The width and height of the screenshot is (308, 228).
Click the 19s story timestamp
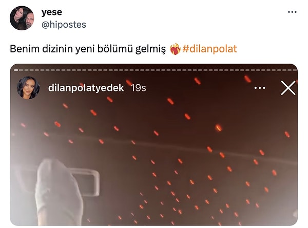[139, 88]
